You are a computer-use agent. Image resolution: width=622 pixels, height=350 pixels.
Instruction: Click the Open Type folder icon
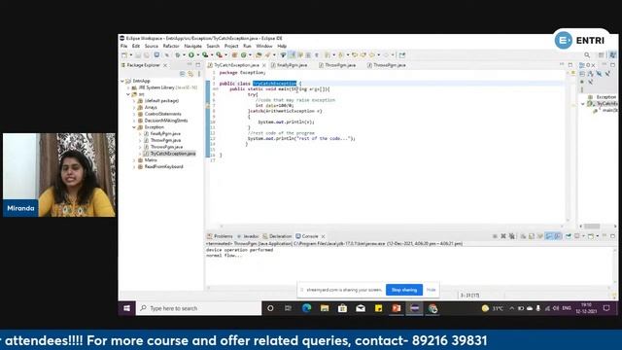pyautogui.click(x=259, y=54)
